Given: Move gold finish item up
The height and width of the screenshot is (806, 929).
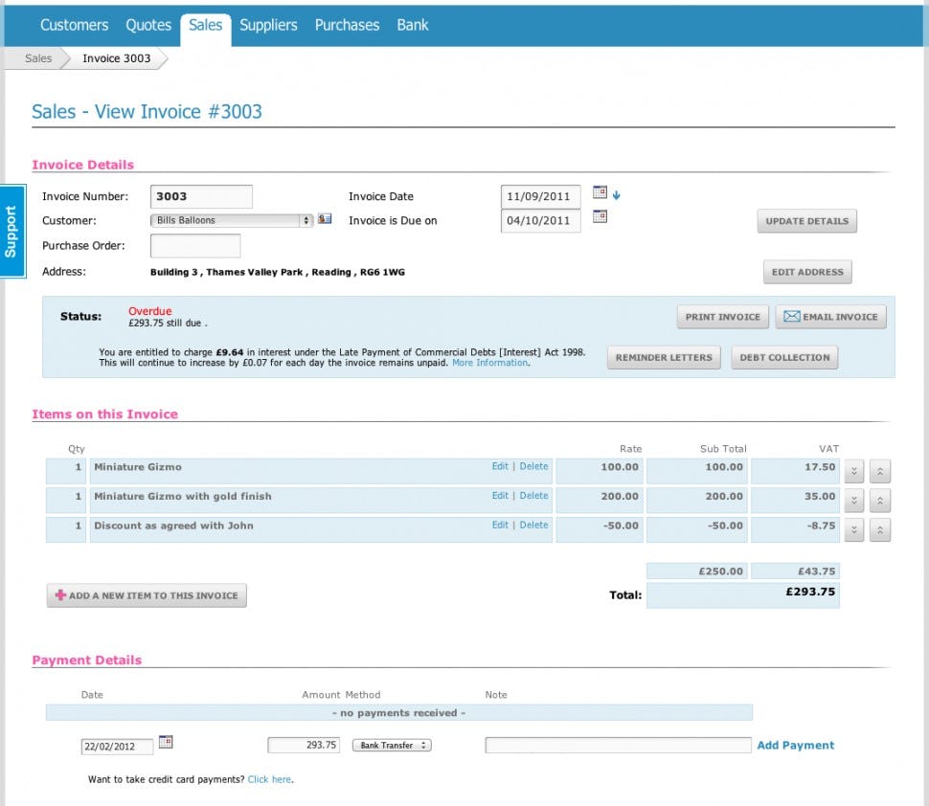Looking at the screenshot, I should coord(880,501).
